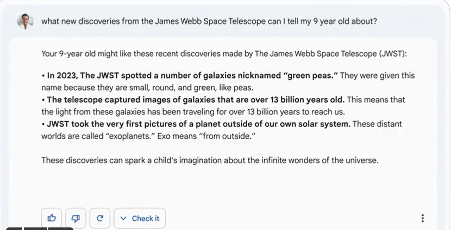Click the first pictures of a planet heading

(196, 124)
